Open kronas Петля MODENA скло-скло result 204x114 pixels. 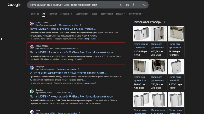click(71, 52)
